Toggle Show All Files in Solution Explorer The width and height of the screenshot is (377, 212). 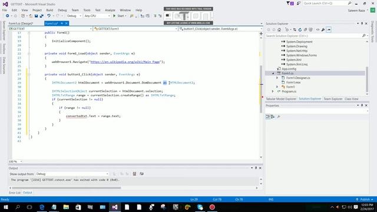310,30
